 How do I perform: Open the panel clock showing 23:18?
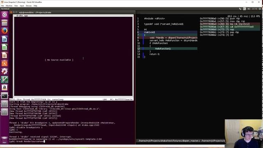(x=254, y=9)
